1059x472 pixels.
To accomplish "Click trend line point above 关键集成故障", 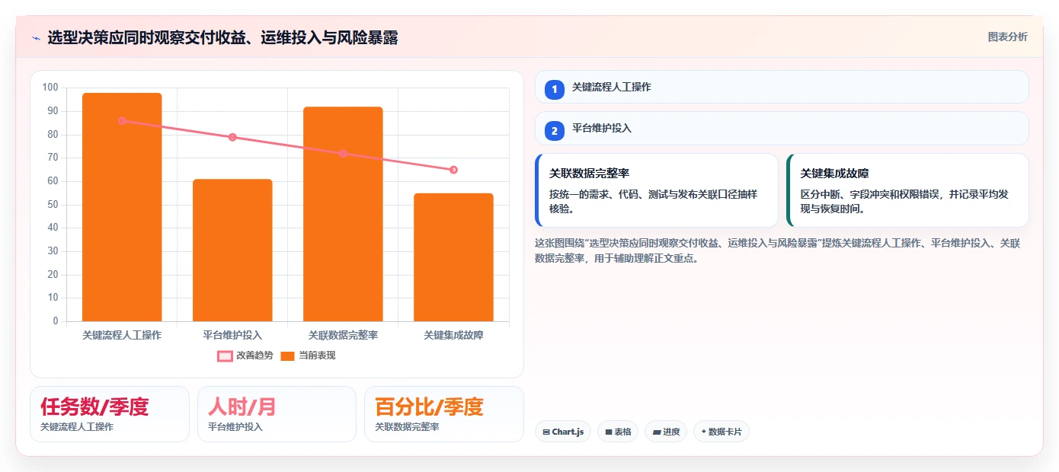I will [453, 170].
